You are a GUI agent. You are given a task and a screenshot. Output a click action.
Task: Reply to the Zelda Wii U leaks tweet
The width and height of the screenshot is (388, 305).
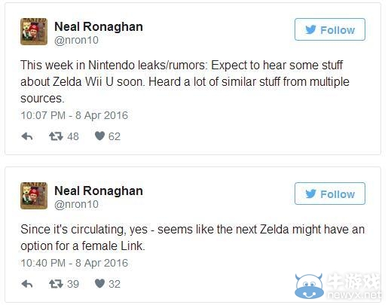point(27,136)
